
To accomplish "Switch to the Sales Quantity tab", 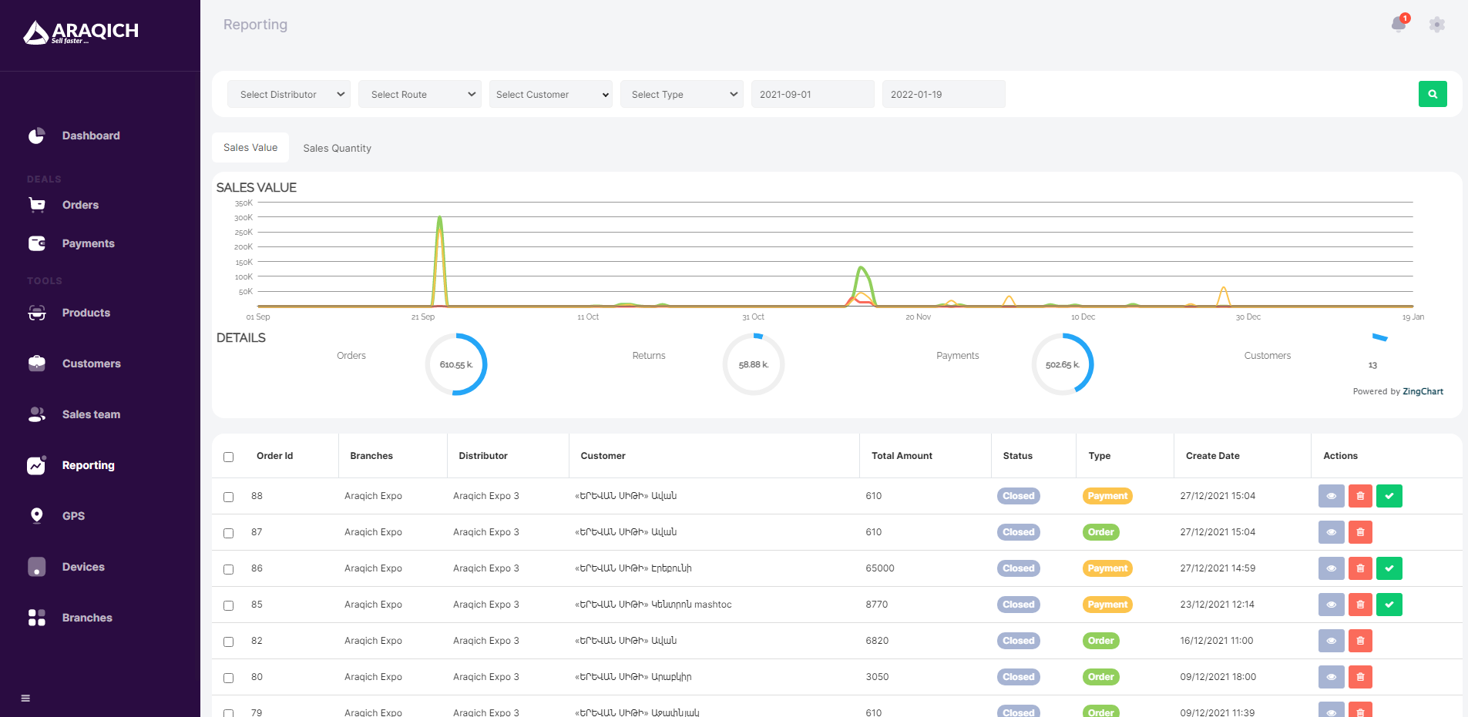I will [x=337, y=148].
